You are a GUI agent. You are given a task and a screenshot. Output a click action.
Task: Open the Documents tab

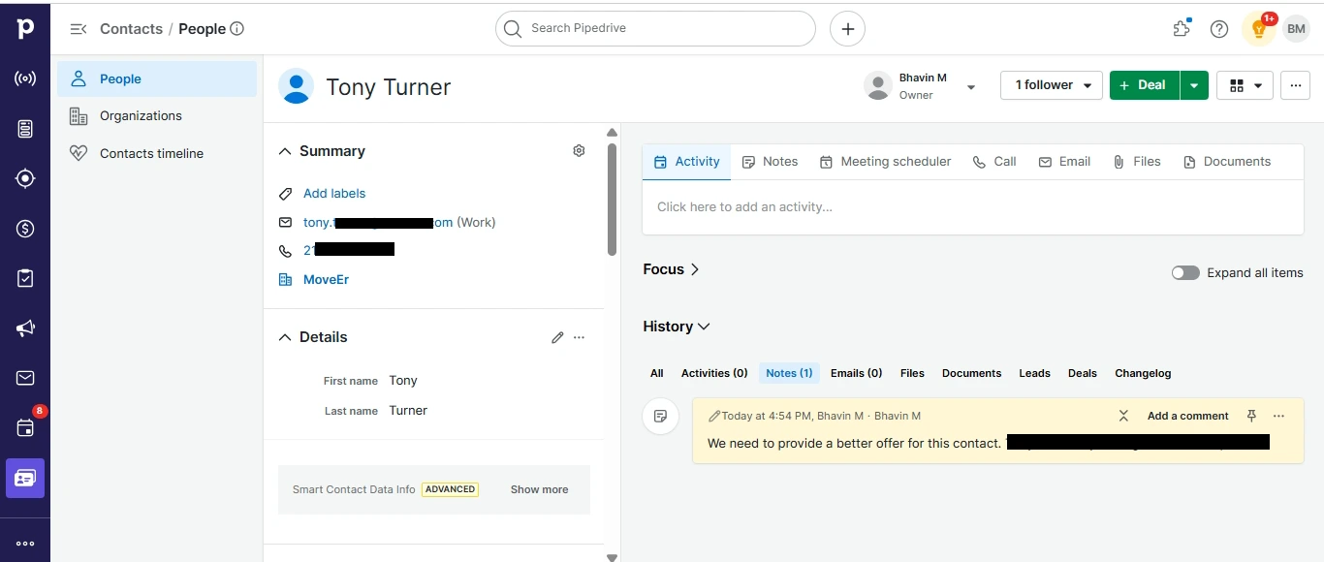click(1227, 162)
